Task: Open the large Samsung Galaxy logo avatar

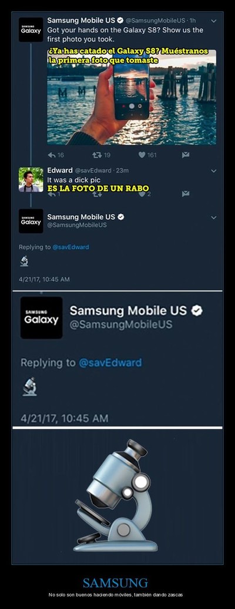Action: click(x=42, y=317)
